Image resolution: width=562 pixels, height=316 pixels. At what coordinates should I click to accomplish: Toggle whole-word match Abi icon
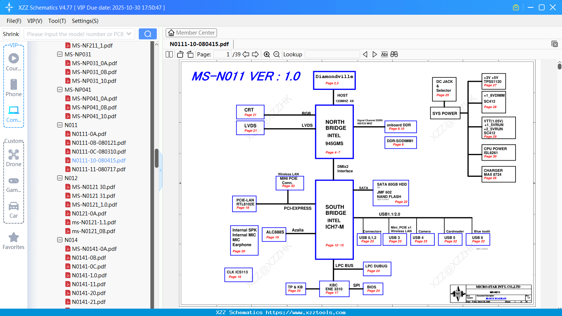pyautogui.click(x=384, y=54)
